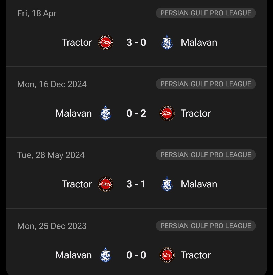Tap Tractor team name in 18 Apr fixture
Screen dimensions: 273x275
(x=77, y=42)
